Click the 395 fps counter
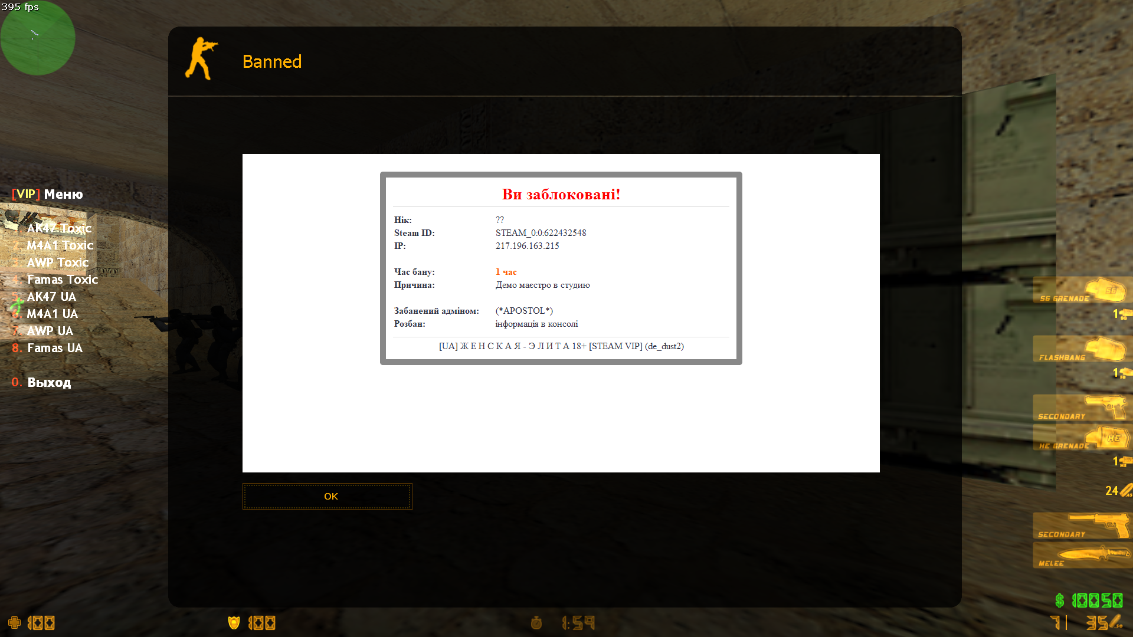The height and width of the screenshot is (637, 1133). coord(20,7)
